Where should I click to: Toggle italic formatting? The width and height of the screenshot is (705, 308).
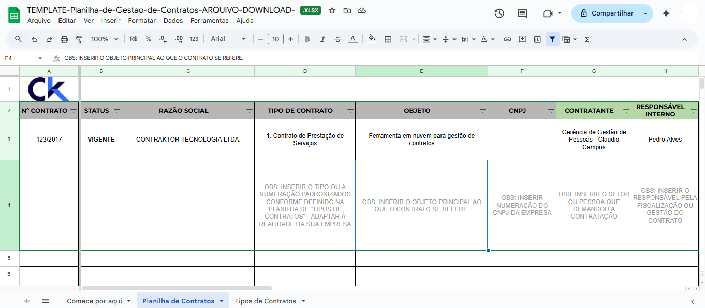click(322, 39)
